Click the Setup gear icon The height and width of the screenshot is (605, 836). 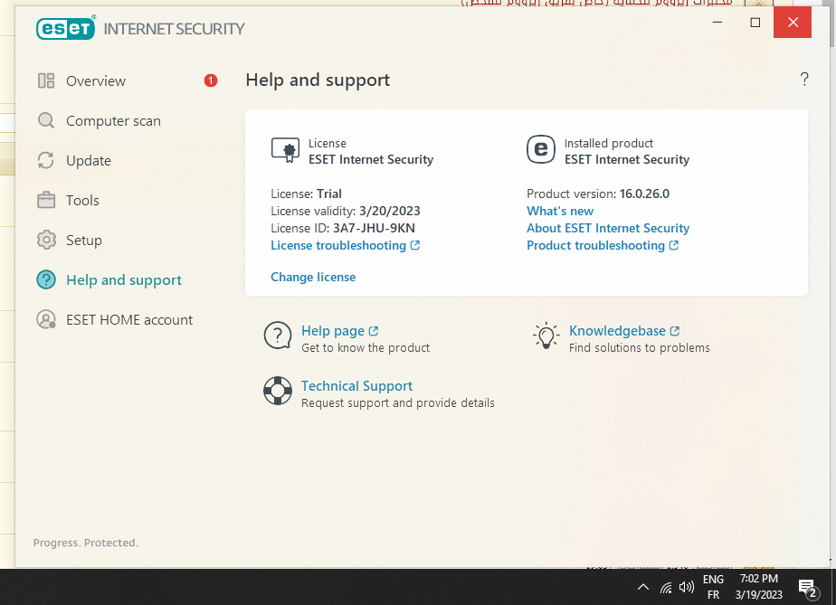[46, 240]
